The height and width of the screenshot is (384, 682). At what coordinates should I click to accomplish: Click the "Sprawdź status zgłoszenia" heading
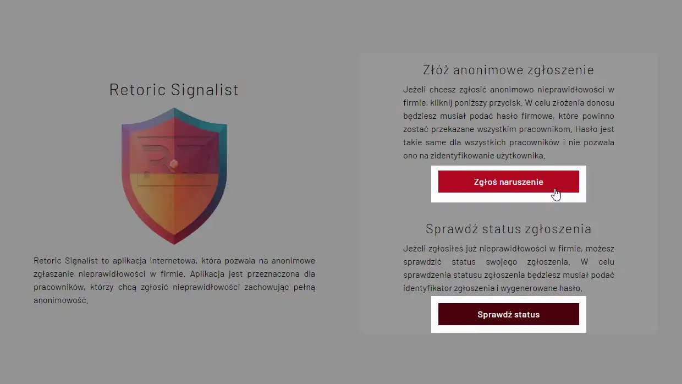click(x=508, y=229)
